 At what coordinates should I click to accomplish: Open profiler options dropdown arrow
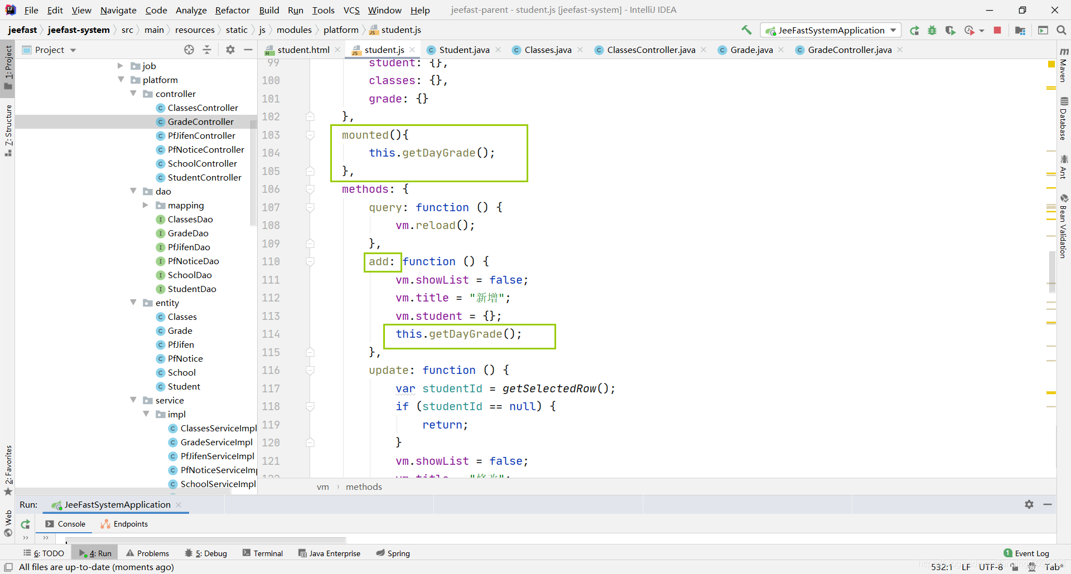click(x=982, y=31)
